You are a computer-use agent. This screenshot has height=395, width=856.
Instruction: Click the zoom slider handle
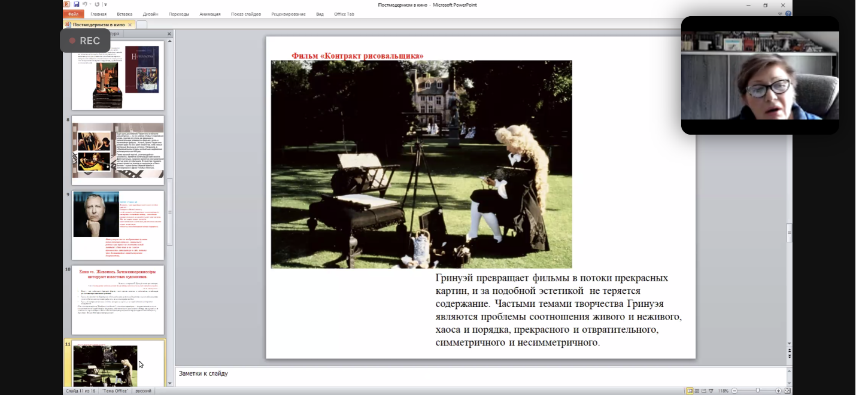(x=758, y=391)
